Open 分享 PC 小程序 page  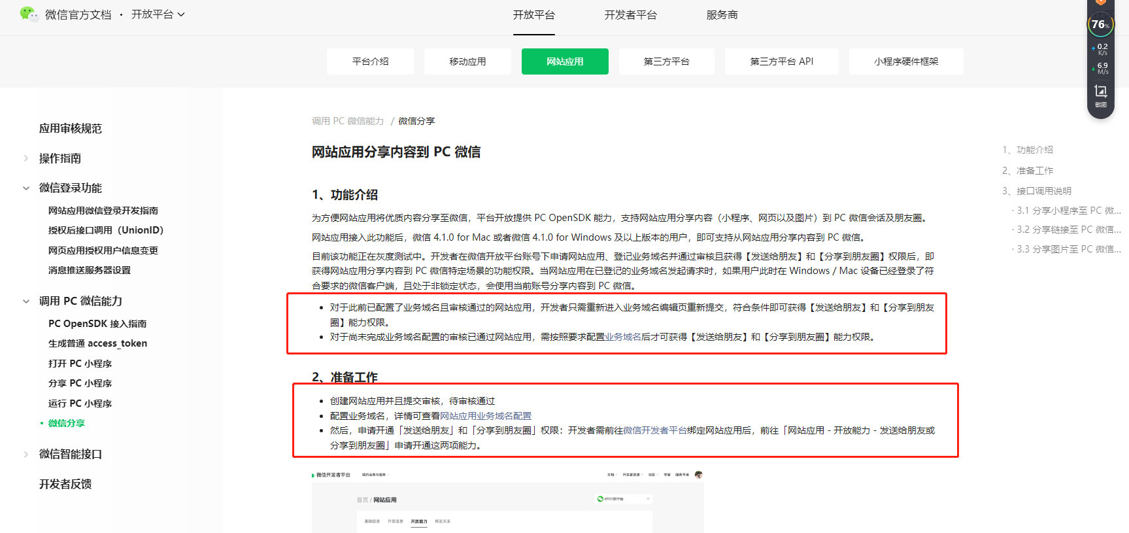click(x=80, y=383)
